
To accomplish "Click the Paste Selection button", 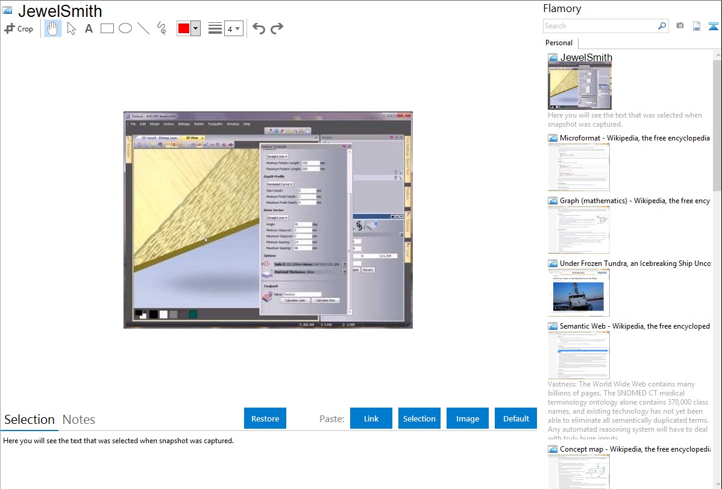I will point(419,418).
